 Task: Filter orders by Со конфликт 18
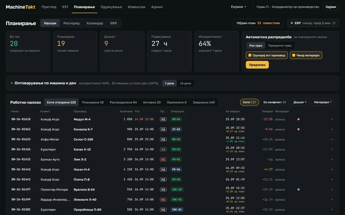tap(275, 102)
